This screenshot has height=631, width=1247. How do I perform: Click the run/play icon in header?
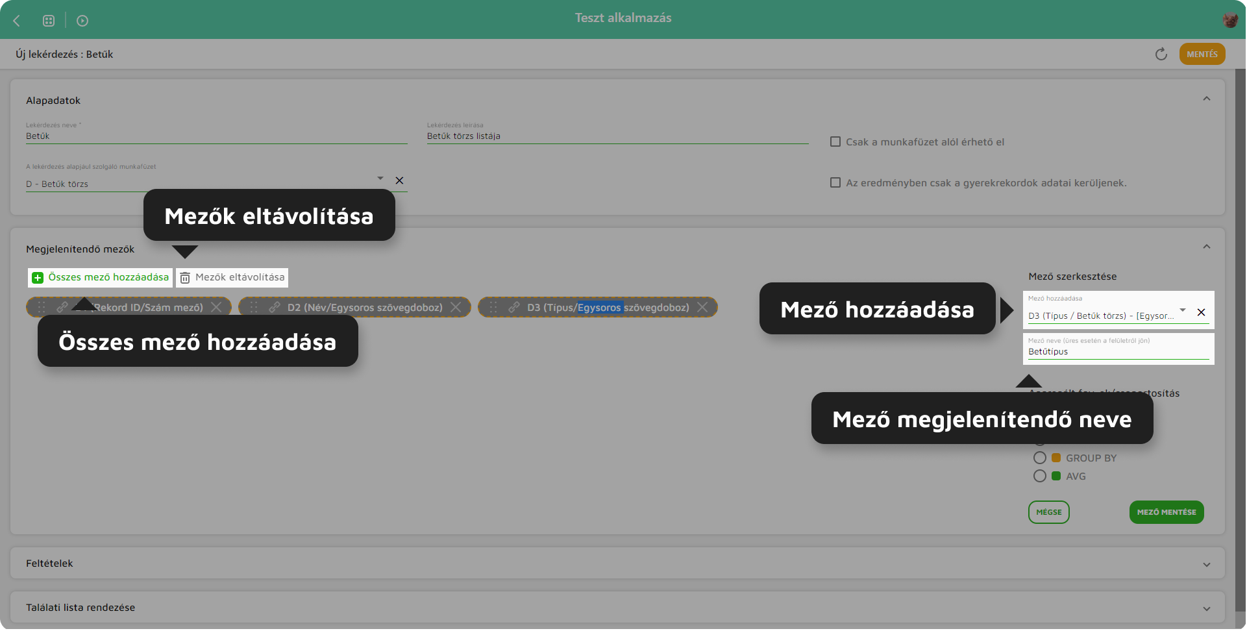pyautogui.click(x=82, y=21)
